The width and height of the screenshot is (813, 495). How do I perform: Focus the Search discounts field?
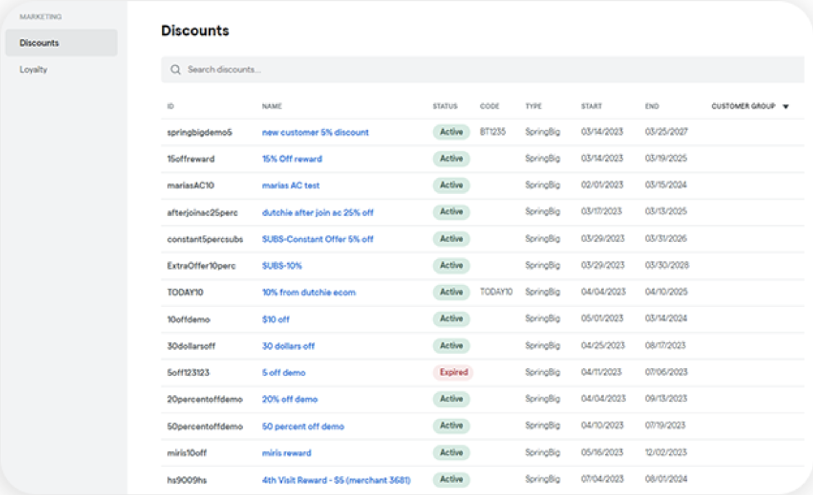(482, 69)
